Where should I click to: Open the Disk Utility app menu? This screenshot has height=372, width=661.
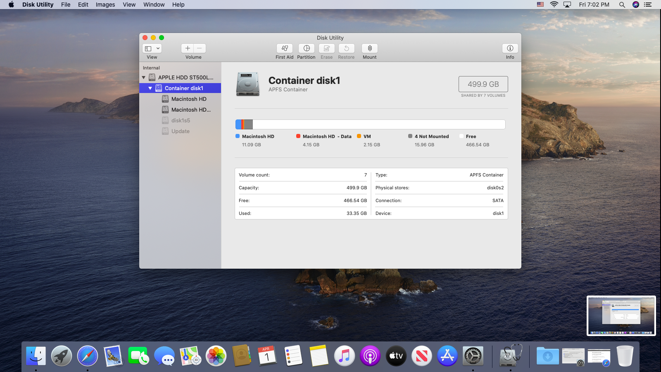pyautogui.click(x=38, y=5)
